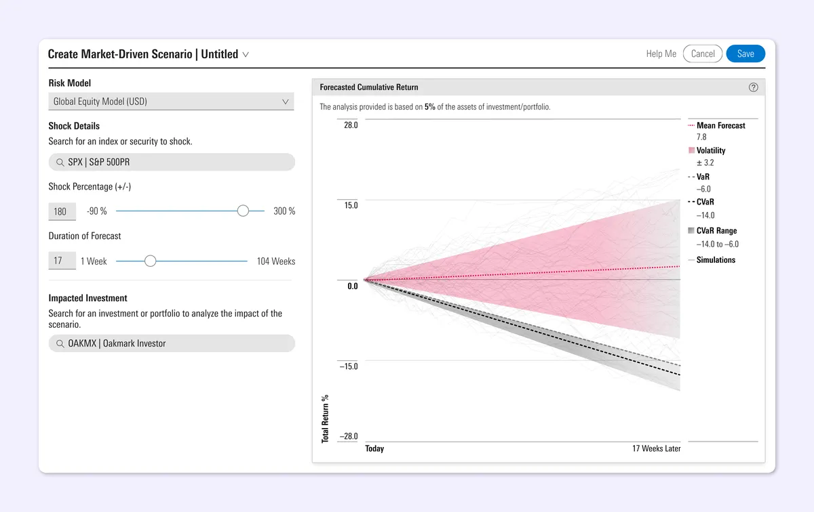
Task: Open the help question-mark icon in chart header
Action: coord(753,87)
